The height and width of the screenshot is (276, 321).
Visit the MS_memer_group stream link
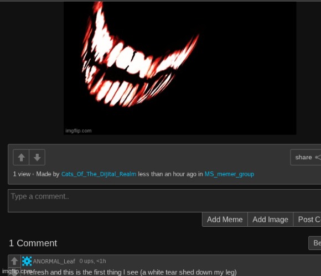pos(229,174)
